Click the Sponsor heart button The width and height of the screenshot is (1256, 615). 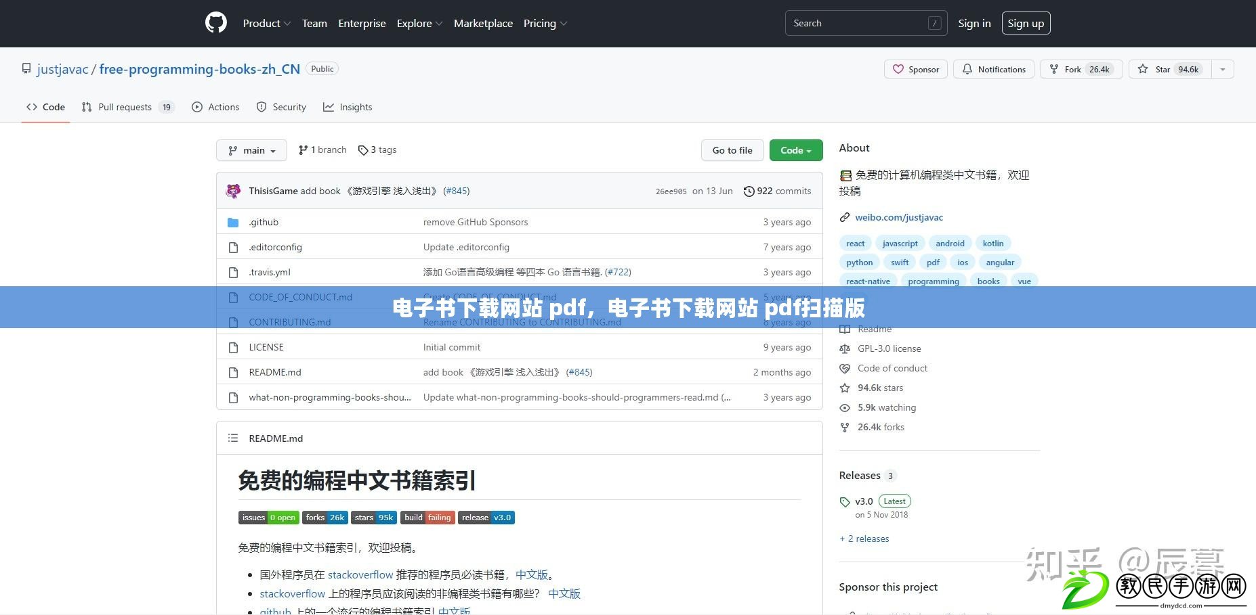[916, 69]
